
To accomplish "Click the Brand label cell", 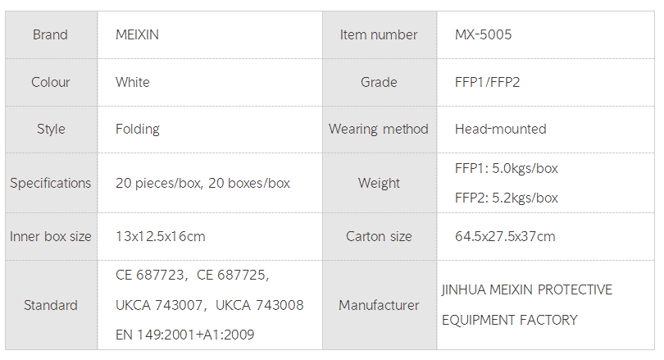I will point(51,34).
